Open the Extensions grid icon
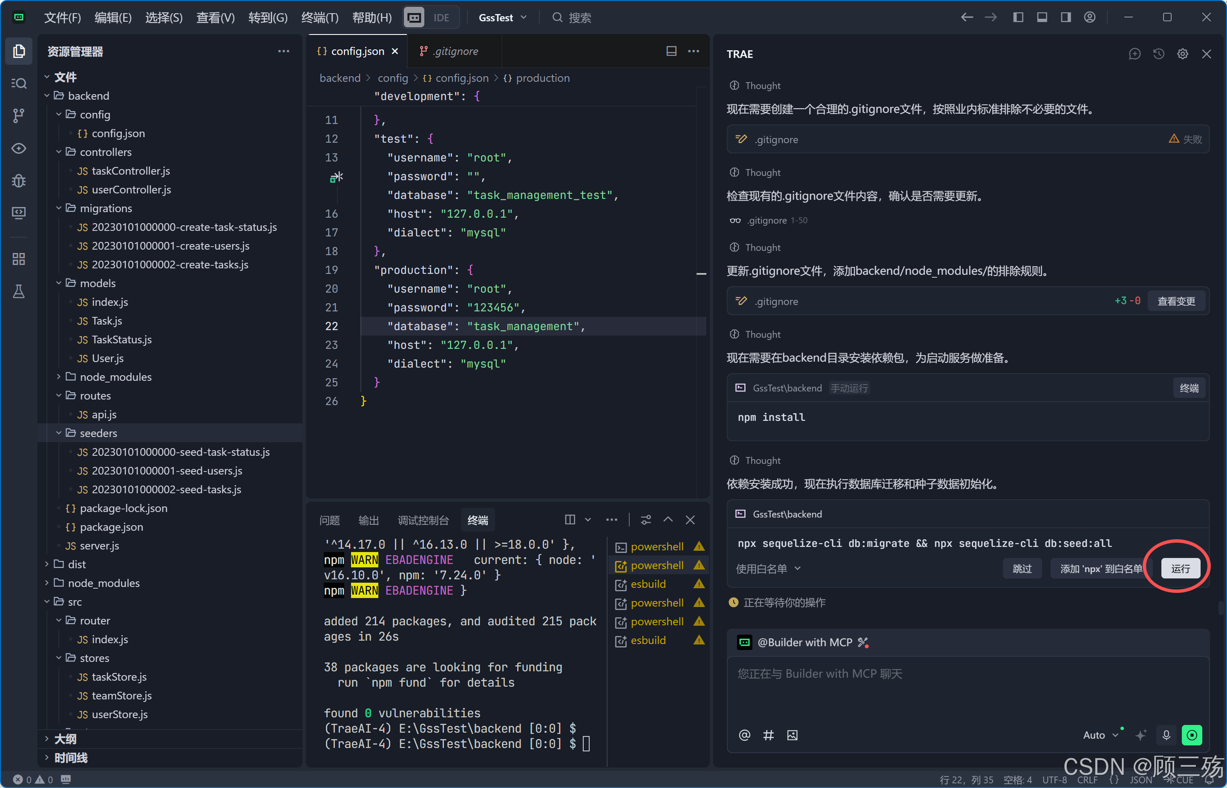The image size is (1227, 788). point(19,259)
